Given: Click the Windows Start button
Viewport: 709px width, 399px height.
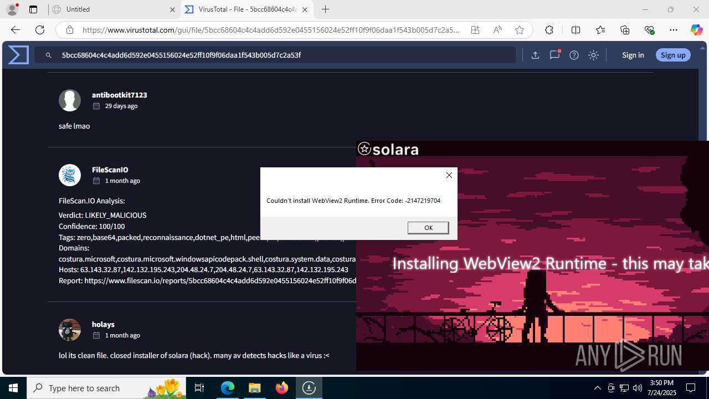Looking at the screenshot, I should (x=13, y=388).
